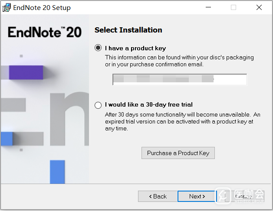
Task: Click the blue vertical bar in banner bottom
Action: point(57,172)
